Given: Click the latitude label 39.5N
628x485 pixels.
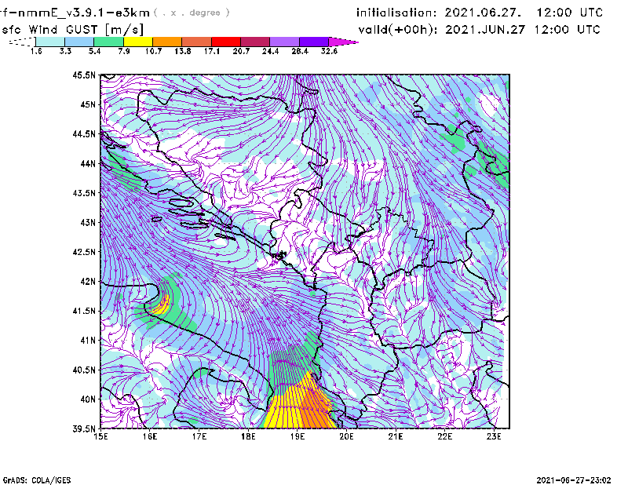Looking at the screenshot, I should [84, 429].
